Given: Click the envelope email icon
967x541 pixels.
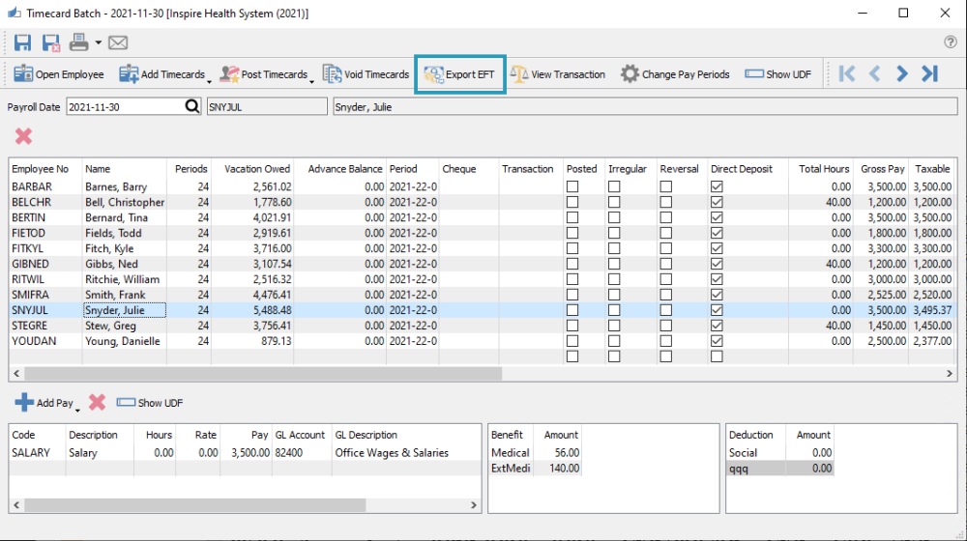Looking at the screenshot, I should [118, 43].
